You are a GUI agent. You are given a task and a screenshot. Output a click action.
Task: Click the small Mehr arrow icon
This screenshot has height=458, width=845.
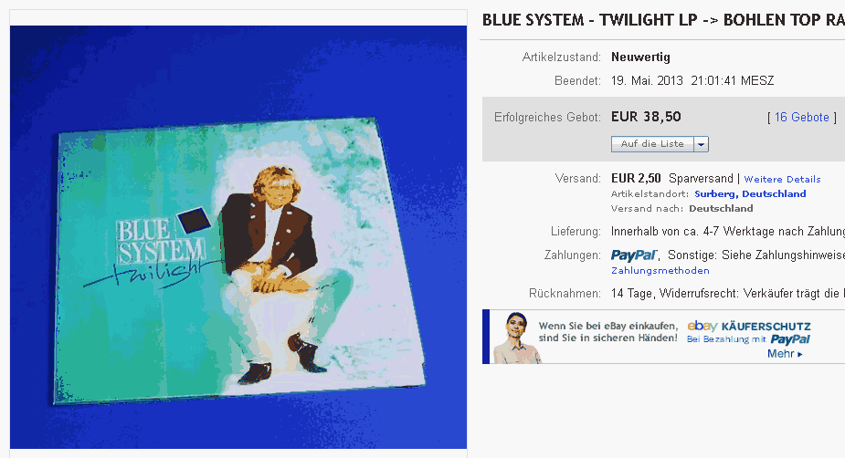coord(799,354)
